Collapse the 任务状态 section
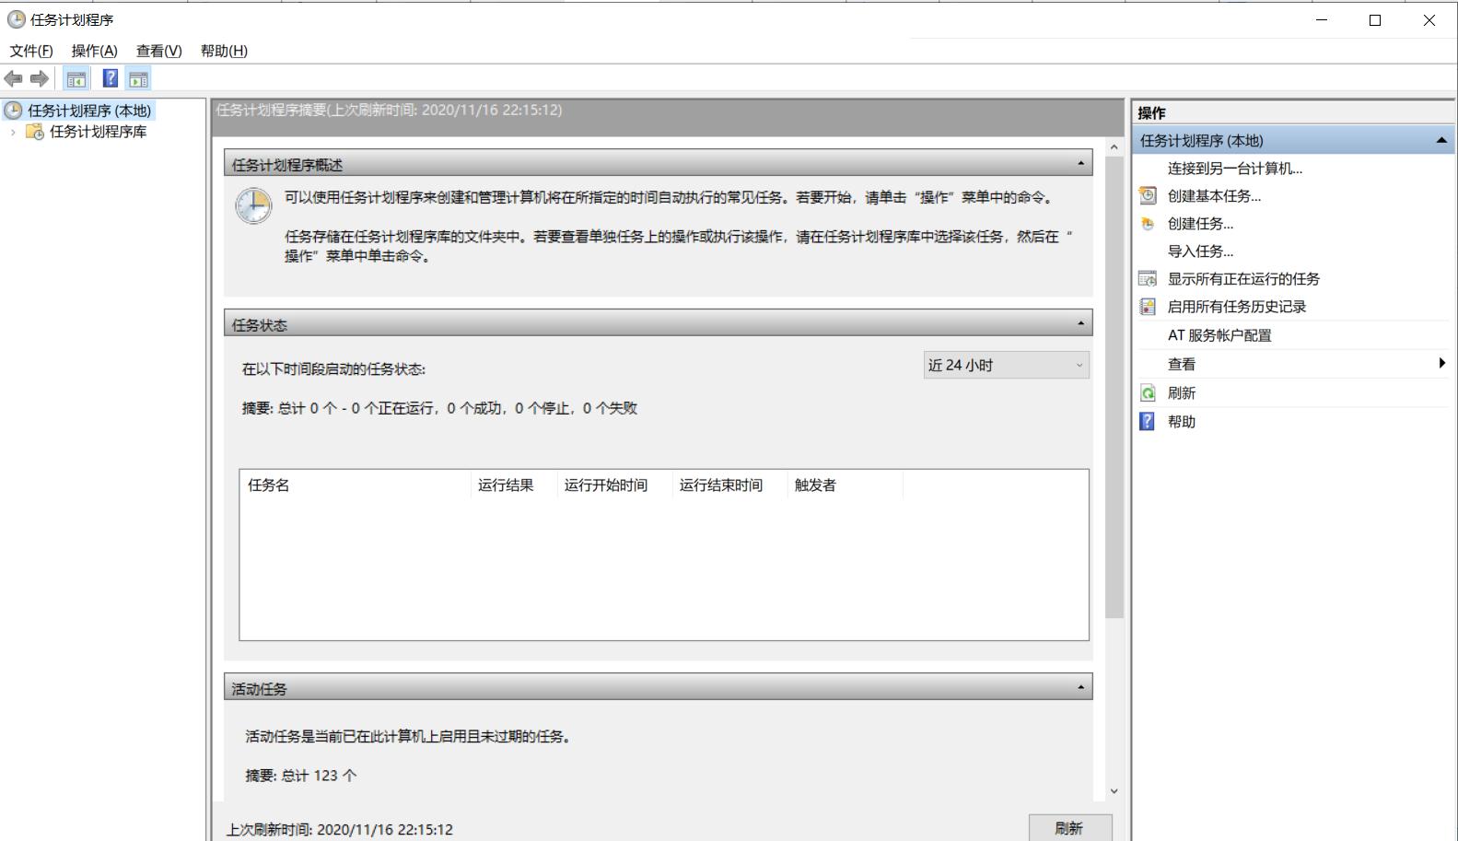This screenshot has width=1458, height=841. pyautogui.click(x=1081, y=324)
